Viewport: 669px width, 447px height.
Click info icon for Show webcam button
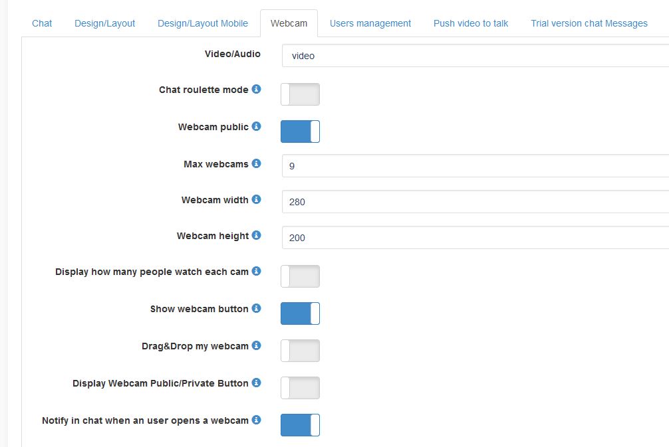[x=257, y=308]
